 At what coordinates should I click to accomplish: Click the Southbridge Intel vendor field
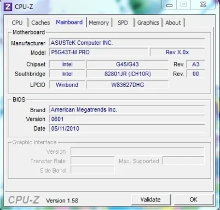67,74
